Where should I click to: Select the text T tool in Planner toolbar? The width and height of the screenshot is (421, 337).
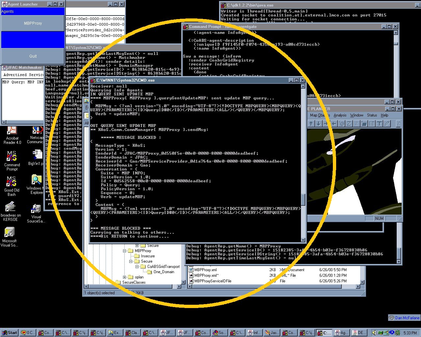[x=379, y=124]
